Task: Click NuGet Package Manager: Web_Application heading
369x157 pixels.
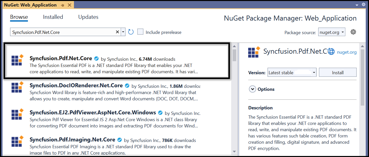Action: [290, 18]
